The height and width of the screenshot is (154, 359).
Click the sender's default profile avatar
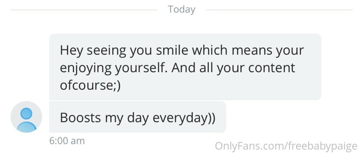pos(26,117)
